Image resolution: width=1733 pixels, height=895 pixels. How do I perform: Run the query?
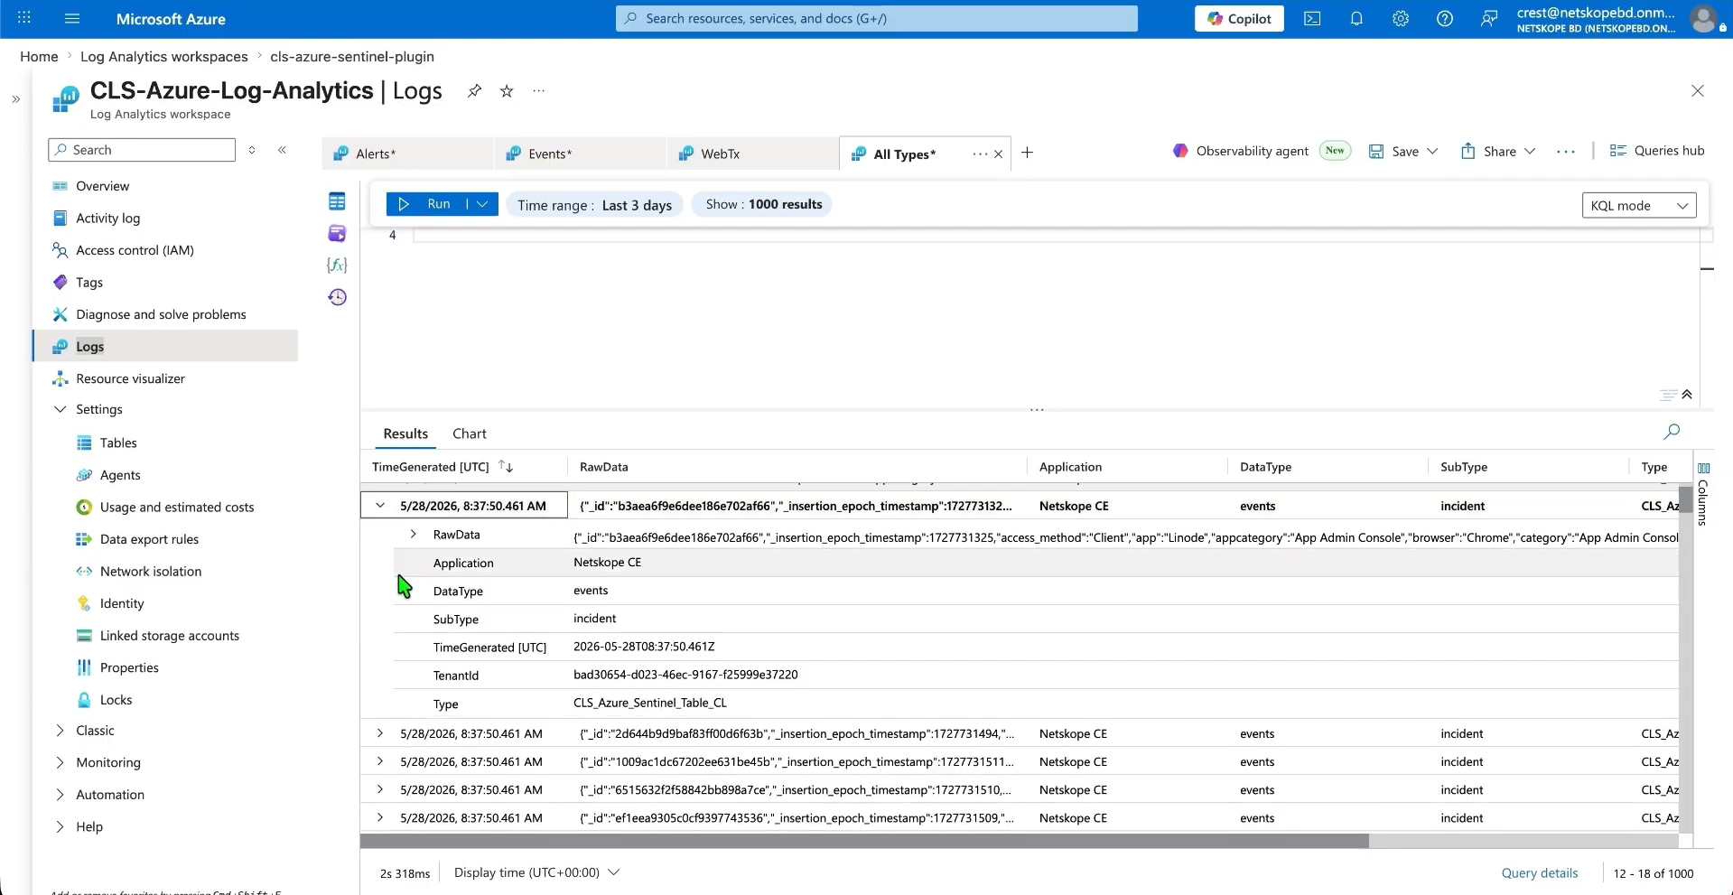[x=425, y=204]
